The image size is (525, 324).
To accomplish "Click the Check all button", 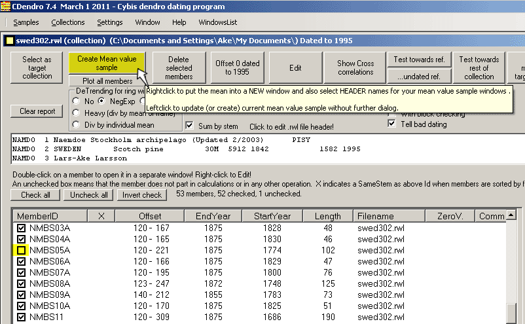I will (x=35, y=195).
